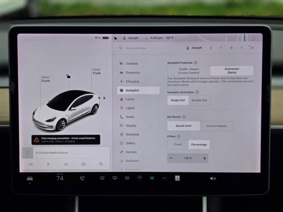Screen dimensions: 283x212
Task: Open notifications bell icon
Action: click(x=231, y=48)
